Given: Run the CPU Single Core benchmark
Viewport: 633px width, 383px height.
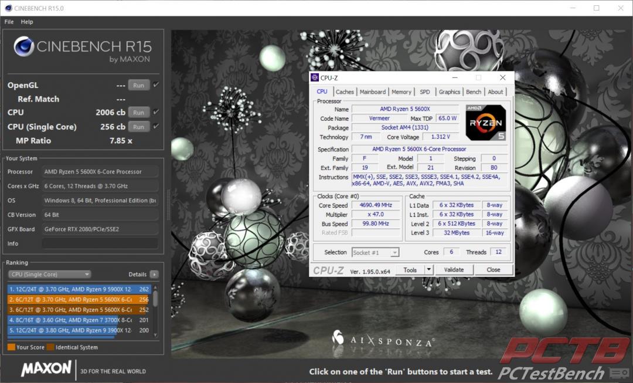Looking at the screenshot, I should point(138,127).
